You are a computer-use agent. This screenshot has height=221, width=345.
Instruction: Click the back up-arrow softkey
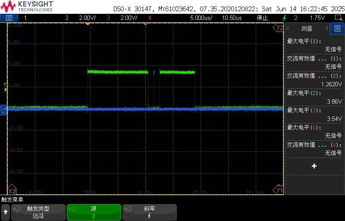(6, 212)
